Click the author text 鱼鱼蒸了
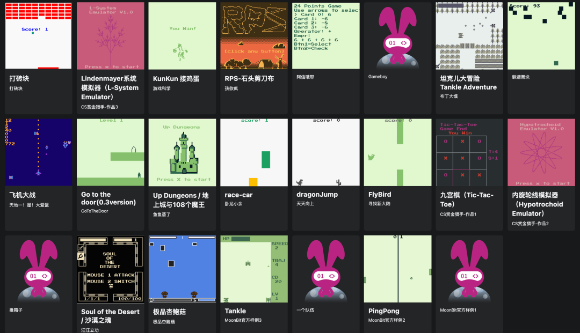 point(162,214)
